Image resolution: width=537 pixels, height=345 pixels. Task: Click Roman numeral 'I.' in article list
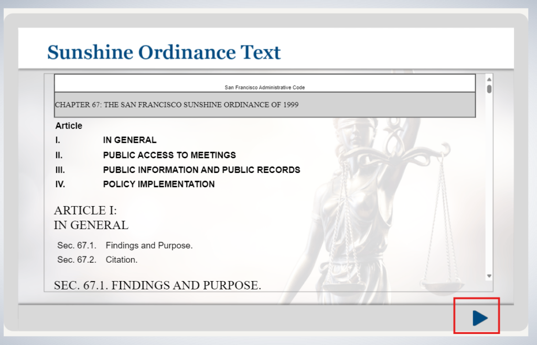coord(58,141)
